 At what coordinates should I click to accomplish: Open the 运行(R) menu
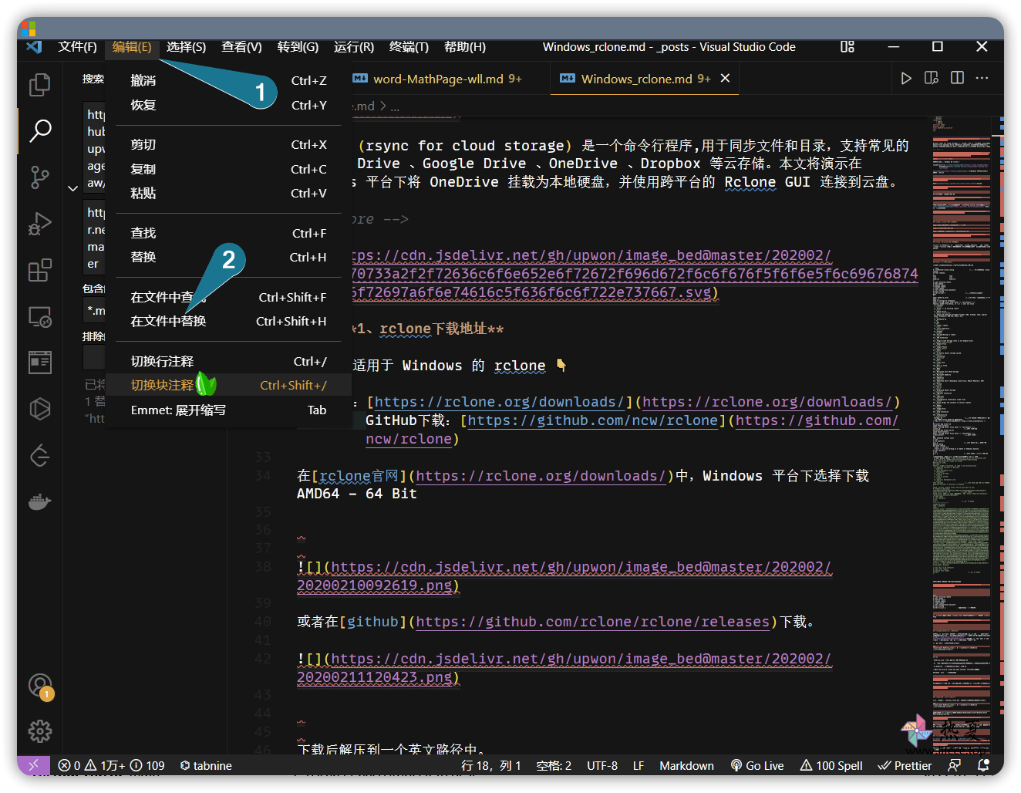point(354,47)
